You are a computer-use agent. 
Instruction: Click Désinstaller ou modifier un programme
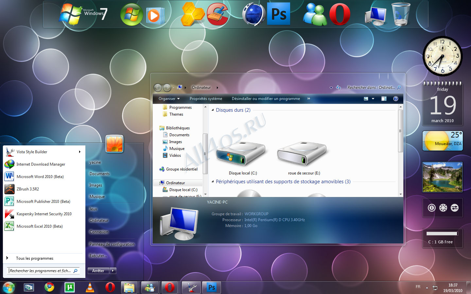click(x=266, y=99)
